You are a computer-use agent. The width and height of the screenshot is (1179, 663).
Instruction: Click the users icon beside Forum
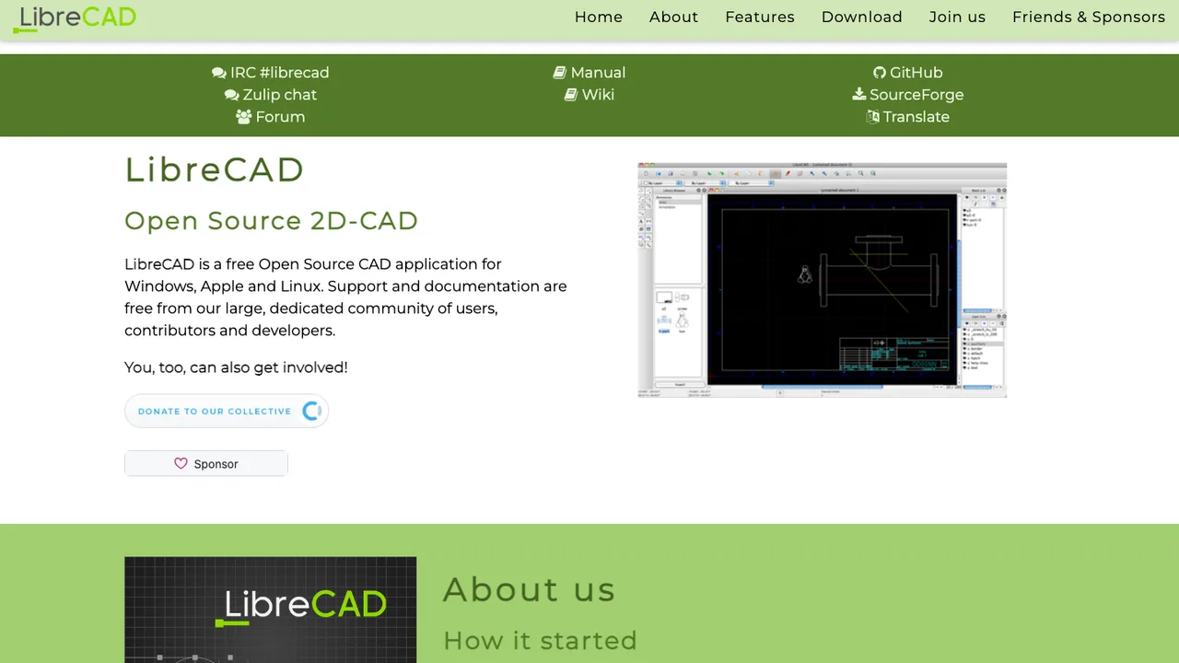(x=243, y=117)
